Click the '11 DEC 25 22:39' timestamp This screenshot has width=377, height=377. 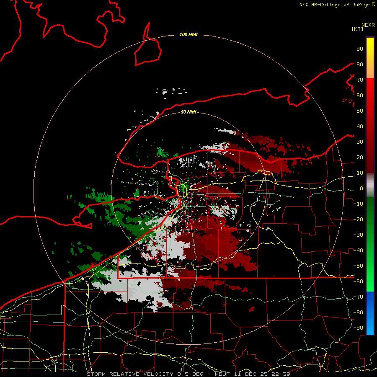[261, 374]
